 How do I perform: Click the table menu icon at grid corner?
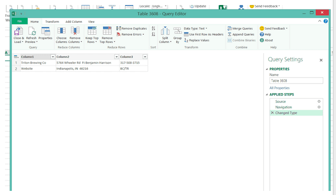coord(16,57)
